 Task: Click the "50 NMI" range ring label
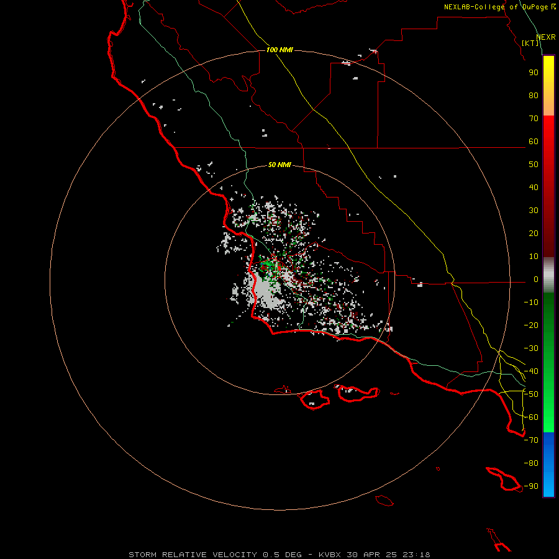tap(279, 165)
